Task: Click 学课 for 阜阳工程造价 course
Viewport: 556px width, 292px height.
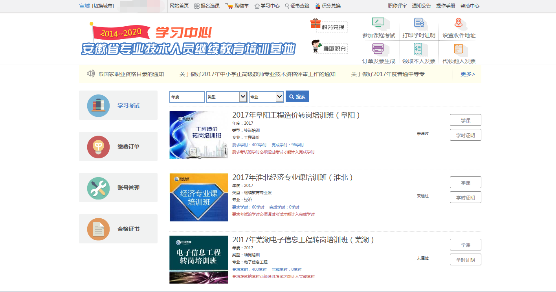Action: (466, 120)
